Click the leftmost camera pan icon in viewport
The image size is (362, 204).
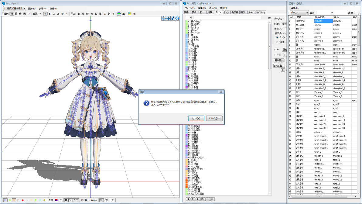pos(163,18)
